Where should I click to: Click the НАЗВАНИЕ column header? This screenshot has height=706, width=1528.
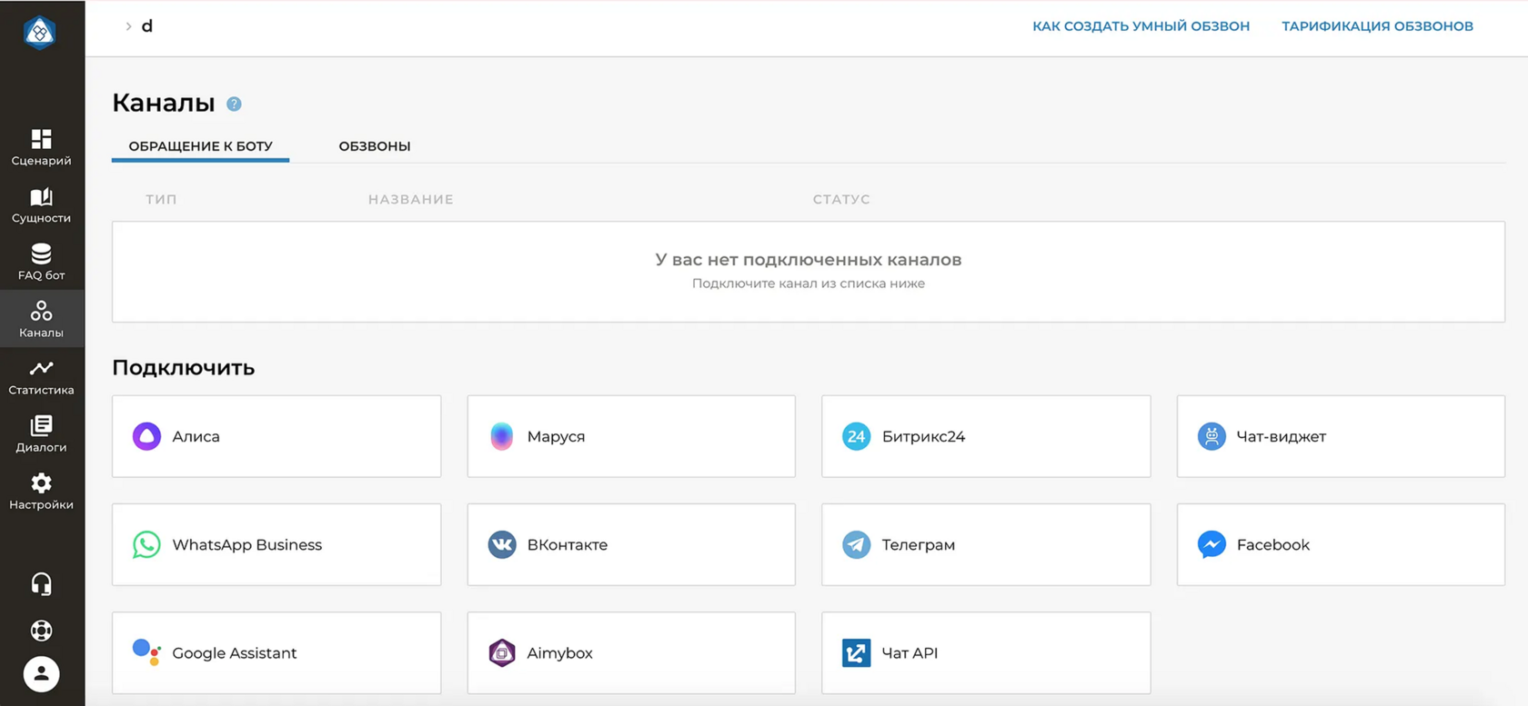coord(410,199)
